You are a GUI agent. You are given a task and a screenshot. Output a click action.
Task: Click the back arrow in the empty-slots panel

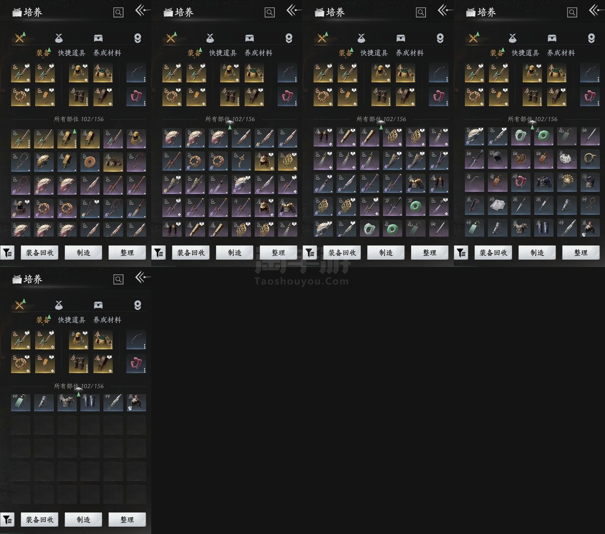(143, 277)
